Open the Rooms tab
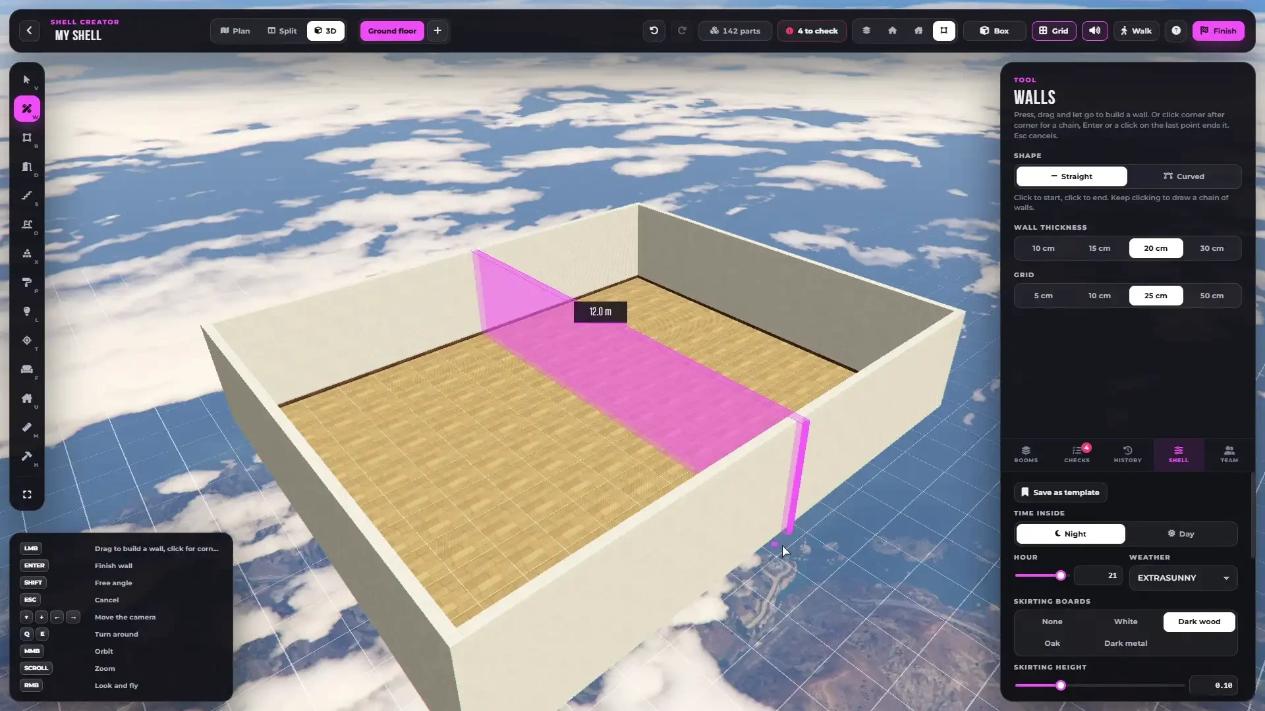This screenshot has height=711, width=1265. click(1026, 454)
